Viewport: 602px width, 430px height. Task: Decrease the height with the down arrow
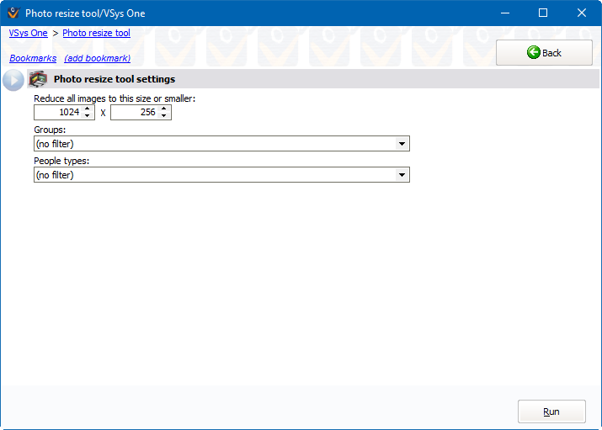pyautogui.click(x=164, y=115)
